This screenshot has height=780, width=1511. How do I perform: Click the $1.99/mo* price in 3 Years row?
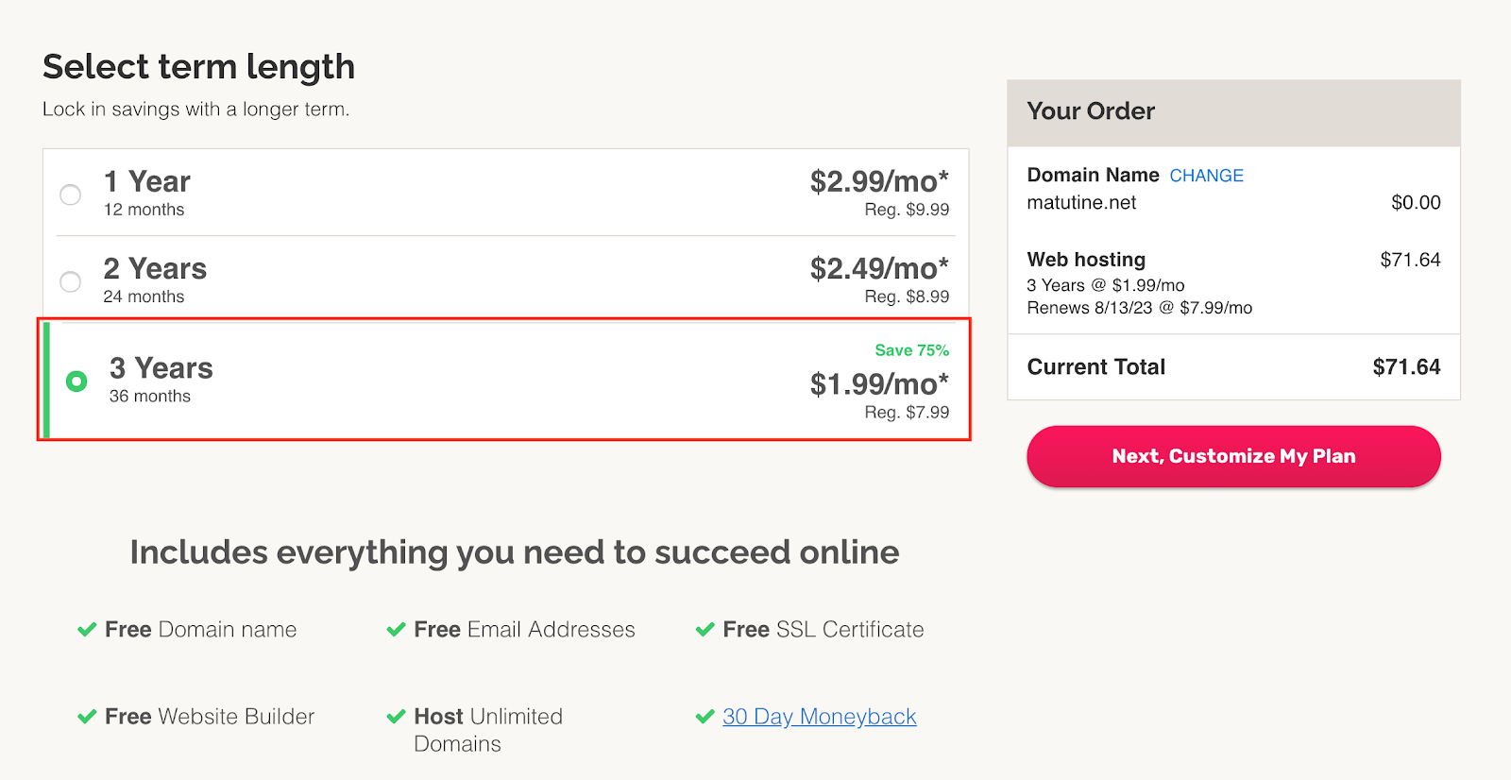coord(879,384)
